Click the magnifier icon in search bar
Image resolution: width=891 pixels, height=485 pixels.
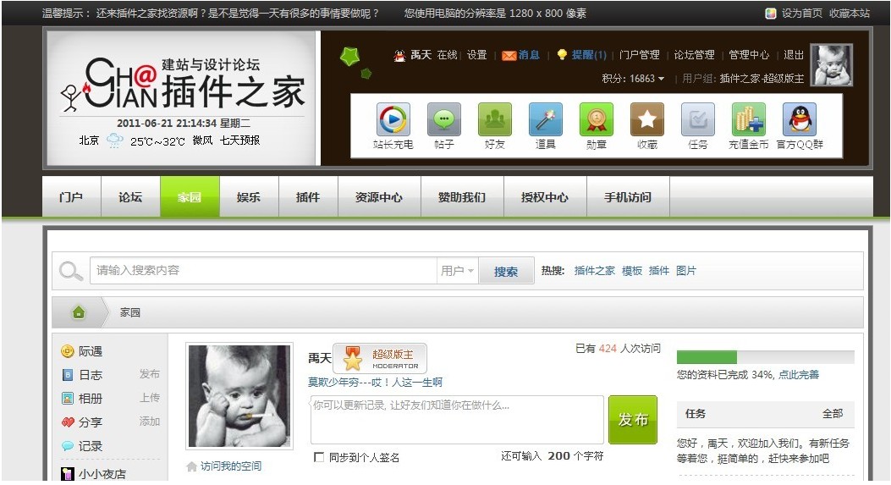71,271
